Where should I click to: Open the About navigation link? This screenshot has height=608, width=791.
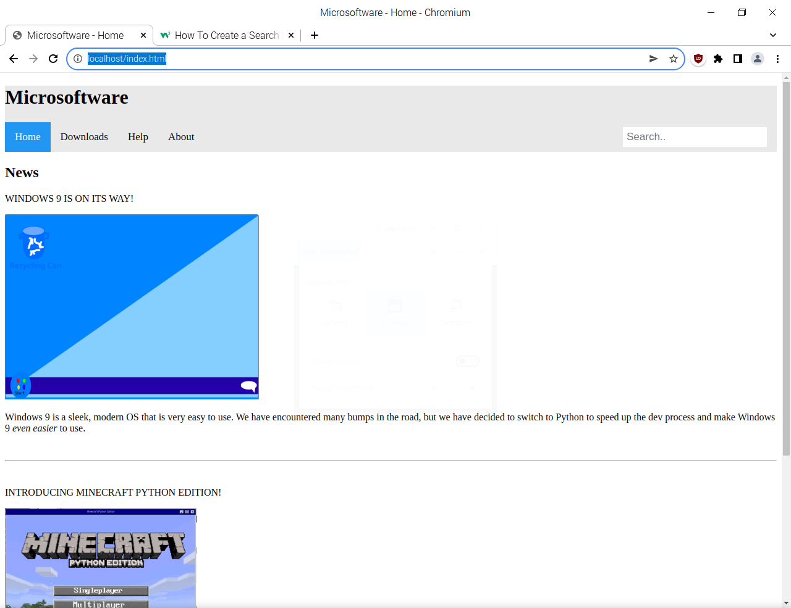(x=181, y=137)
